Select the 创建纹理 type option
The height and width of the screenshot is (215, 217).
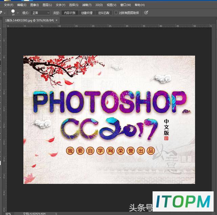[x=87, y=13]
